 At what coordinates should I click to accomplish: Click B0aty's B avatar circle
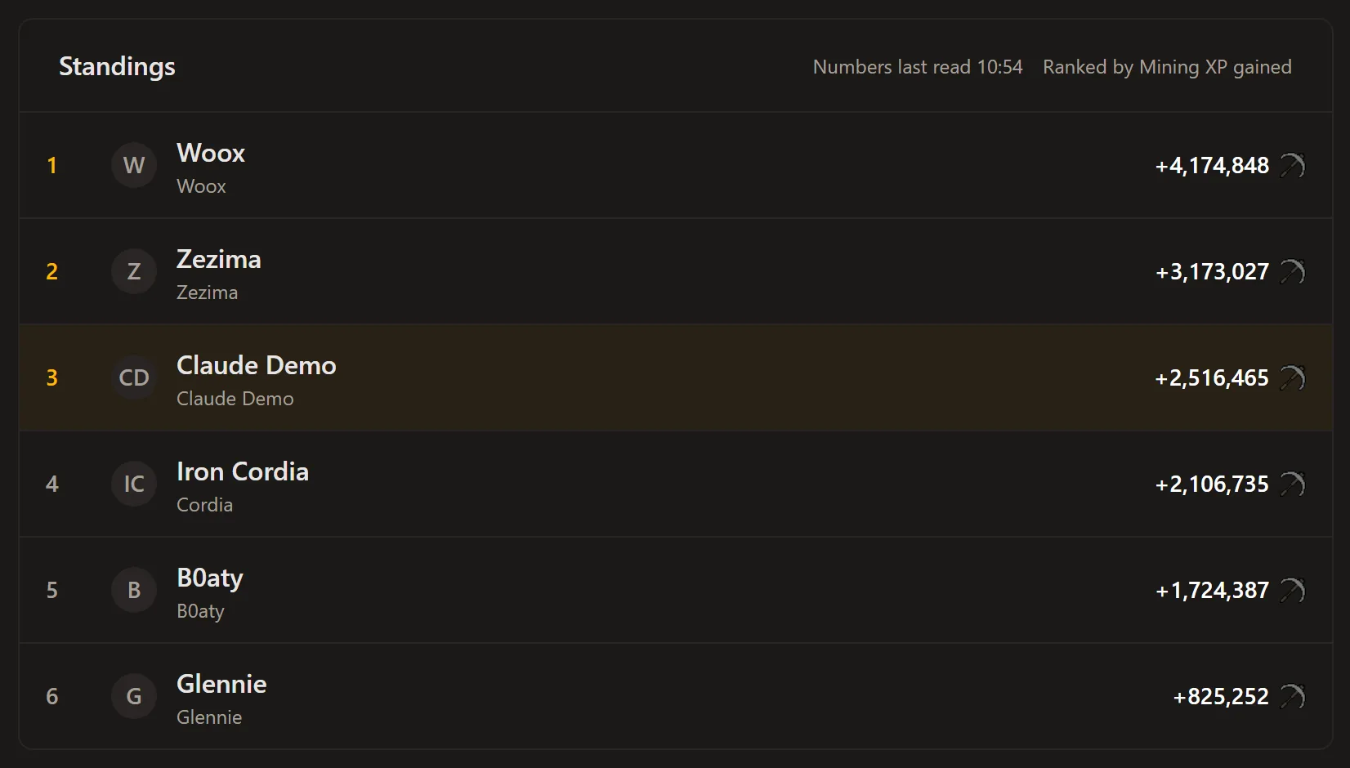(x=134, y=590)
